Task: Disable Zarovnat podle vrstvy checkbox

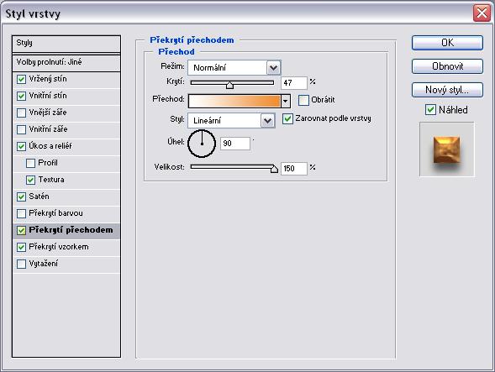Action: click(287, 119)
